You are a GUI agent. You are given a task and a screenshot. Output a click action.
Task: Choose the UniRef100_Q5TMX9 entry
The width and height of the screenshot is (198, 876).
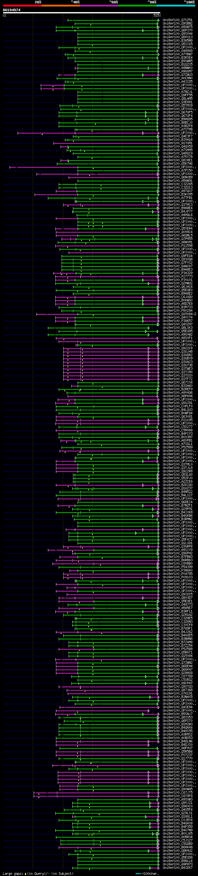177,106
